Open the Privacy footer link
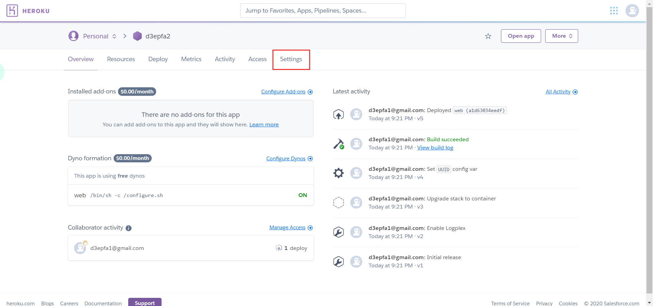Screen dimensions: 653x306 coord(544,303)
